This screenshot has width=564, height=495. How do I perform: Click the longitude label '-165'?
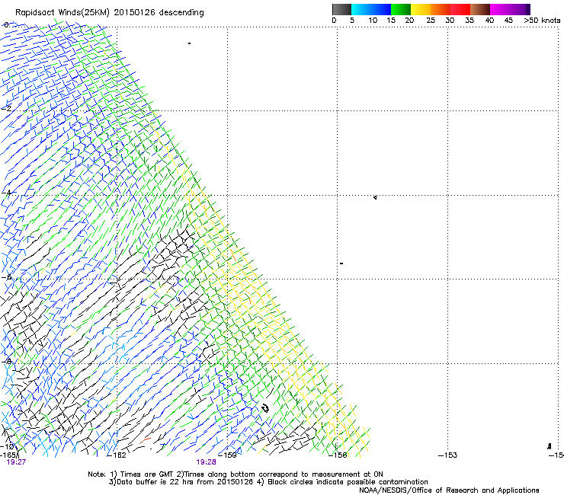pos(8,455)
